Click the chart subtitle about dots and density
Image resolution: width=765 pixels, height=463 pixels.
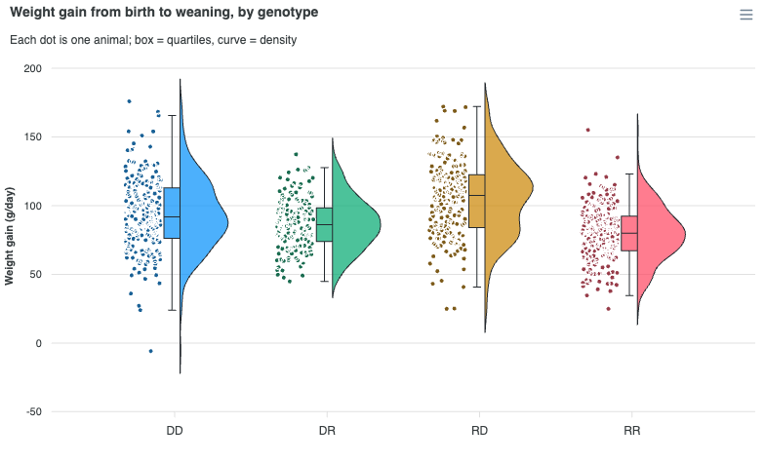[153, 40]
